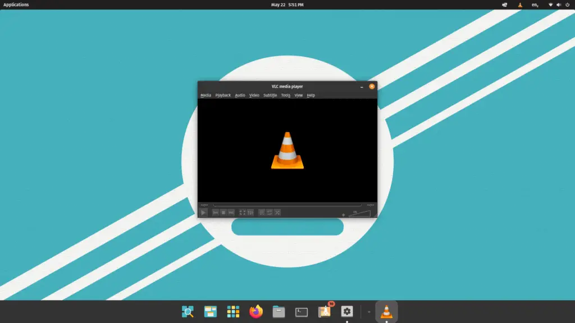575x323 pixels.
Task: Toggle random shuffle playback in VLC
Action: coord(277,213)
